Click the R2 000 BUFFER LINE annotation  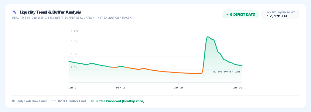[227, 72]
